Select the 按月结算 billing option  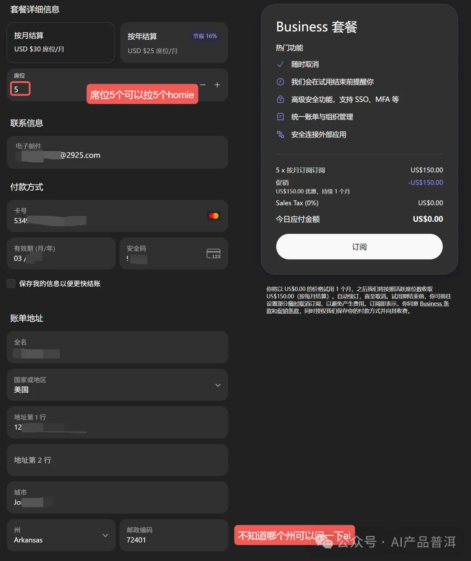click(61, 42)
